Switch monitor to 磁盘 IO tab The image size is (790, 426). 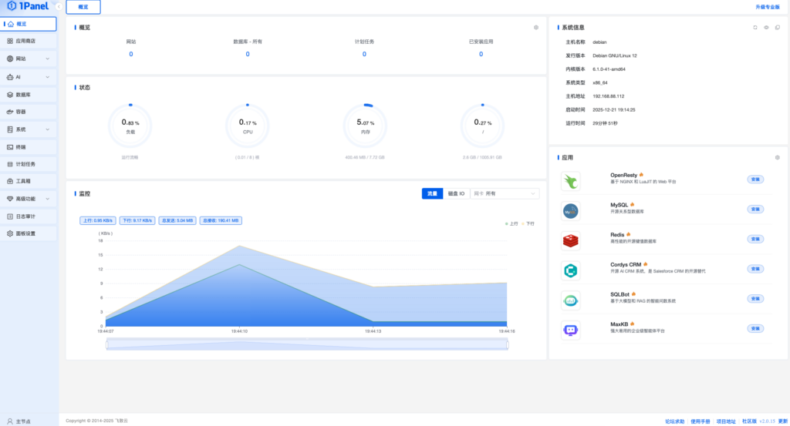pos(456,193)
